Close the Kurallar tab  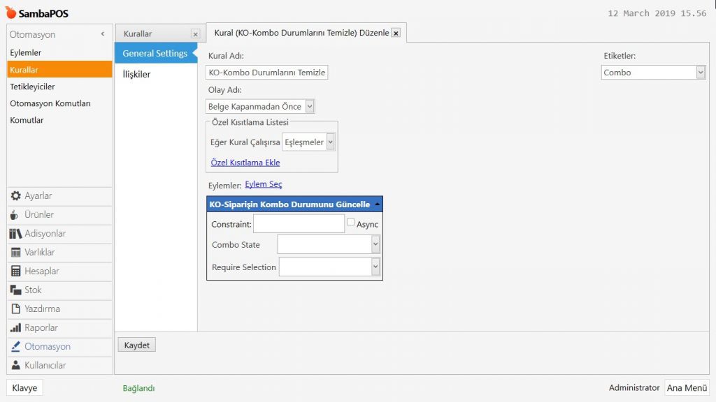[x=195, y=34]
